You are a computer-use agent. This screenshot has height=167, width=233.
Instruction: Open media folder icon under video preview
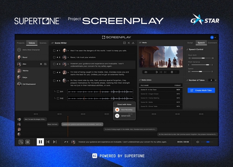pos(145,72)
